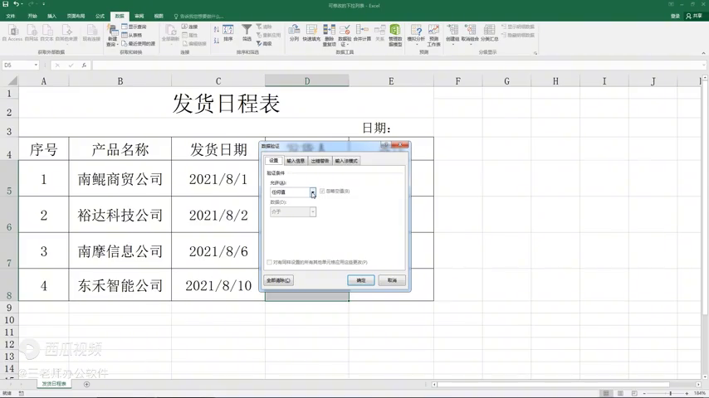Switch to 出错警告 tab in dialog
The height and width of the screenshot is (398, 709).
tap(320, 161)
